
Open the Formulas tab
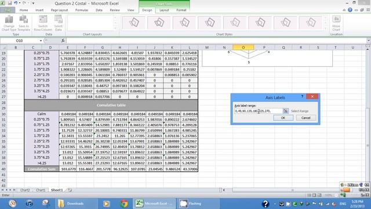[x=82, y=10]
